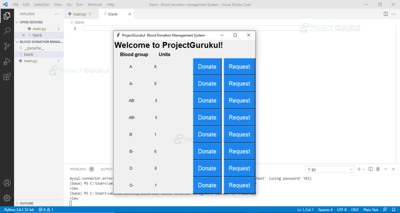Open feedback icon in status bar
400x213 pixels.
385,210
